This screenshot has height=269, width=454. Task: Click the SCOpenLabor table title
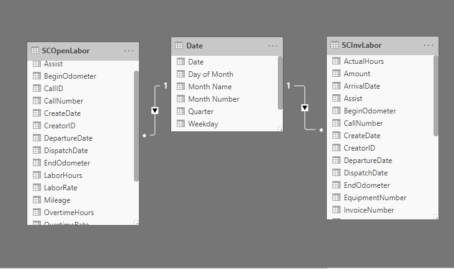66,51
